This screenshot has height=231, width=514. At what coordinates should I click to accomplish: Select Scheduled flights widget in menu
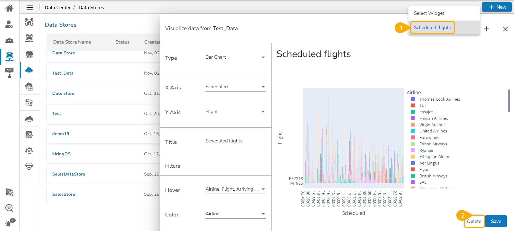click(x=432, y=27)
